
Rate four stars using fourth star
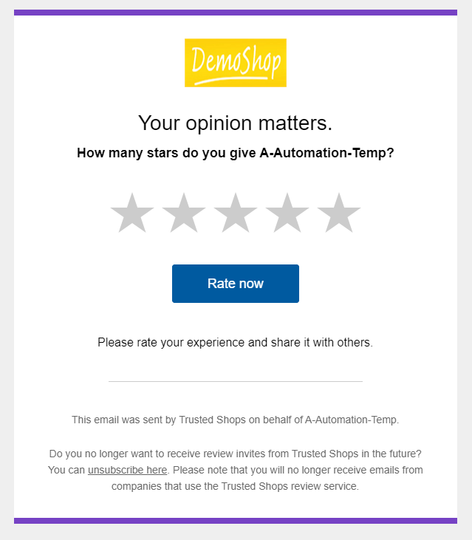click(287, 213)
